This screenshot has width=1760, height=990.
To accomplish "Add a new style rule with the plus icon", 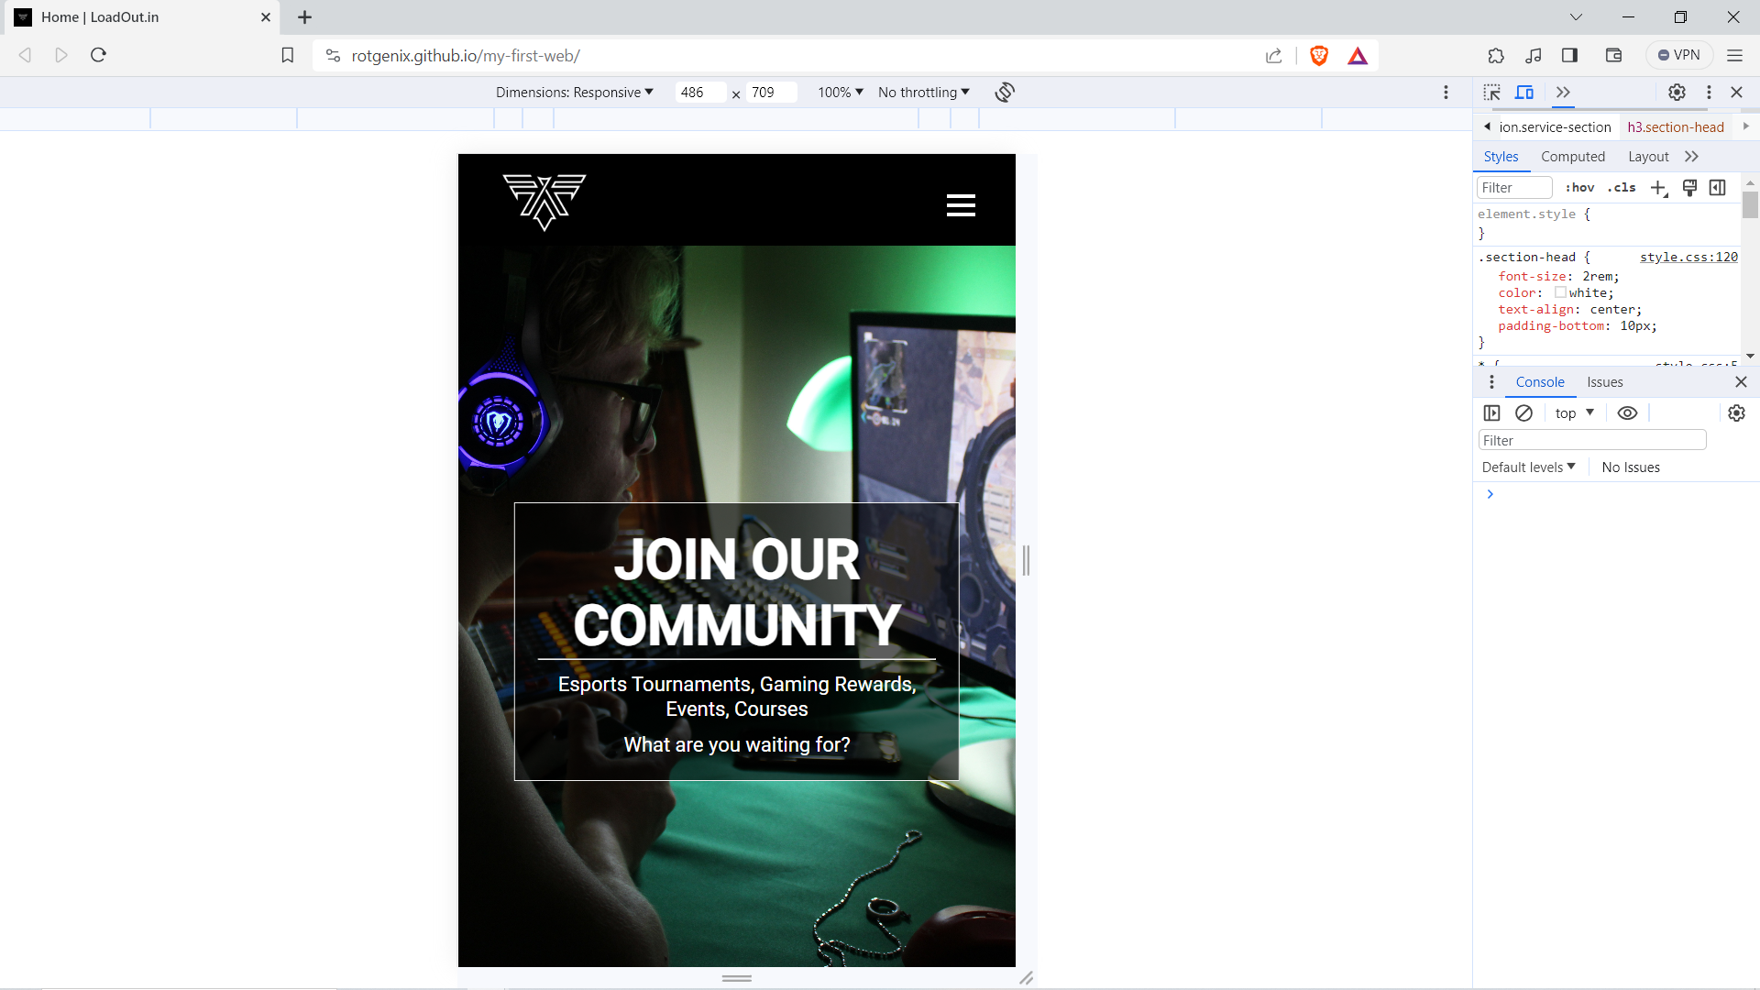I will [1658, 188].
